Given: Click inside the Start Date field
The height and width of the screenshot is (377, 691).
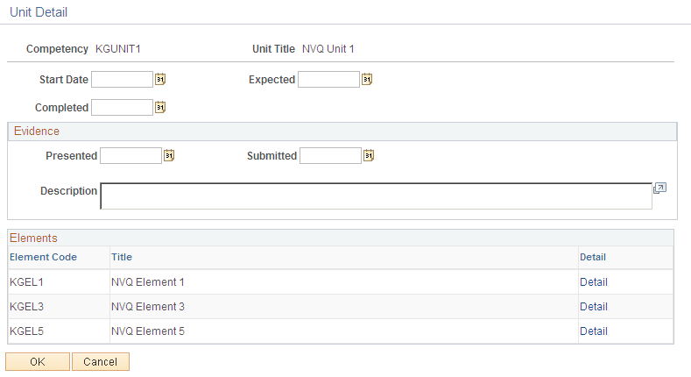Looking at the screenshot, I should coord(122,80).
